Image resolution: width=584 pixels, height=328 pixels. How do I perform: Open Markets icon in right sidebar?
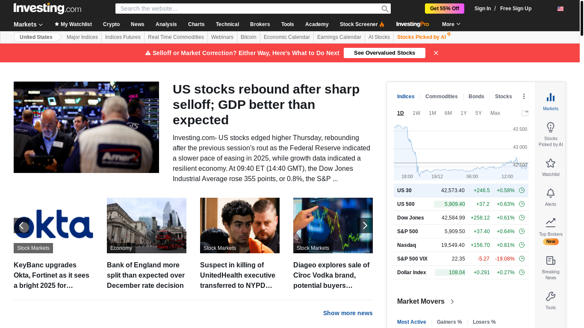[551, 97]
